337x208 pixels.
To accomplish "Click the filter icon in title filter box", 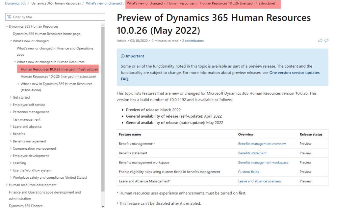I will click(9, 17).
